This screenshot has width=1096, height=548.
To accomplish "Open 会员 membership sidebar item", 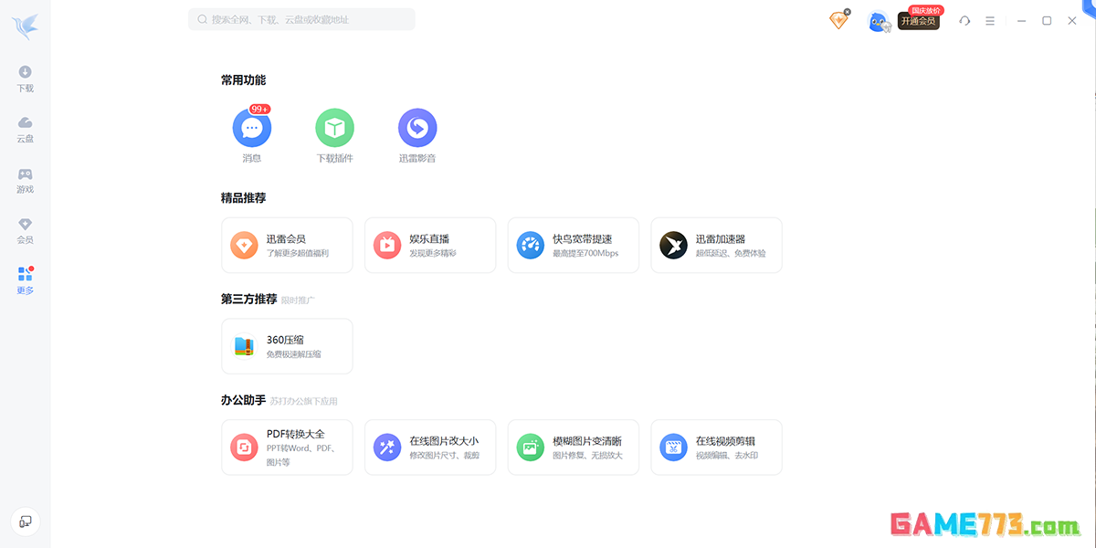I will click(26, 230).
